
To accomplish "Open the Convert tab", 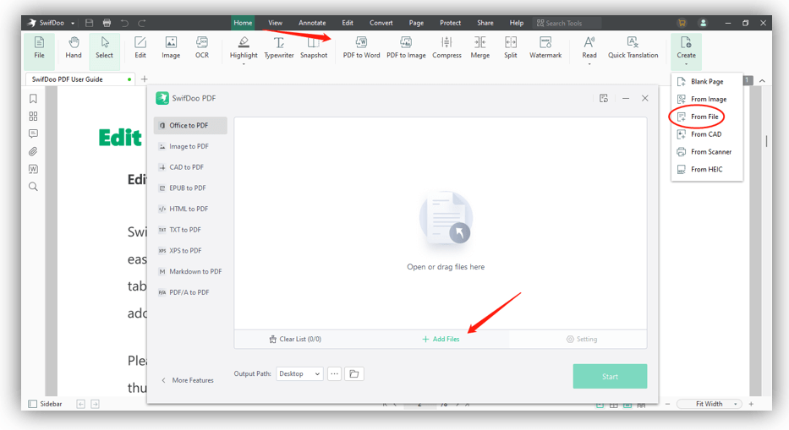I will 381,23.
